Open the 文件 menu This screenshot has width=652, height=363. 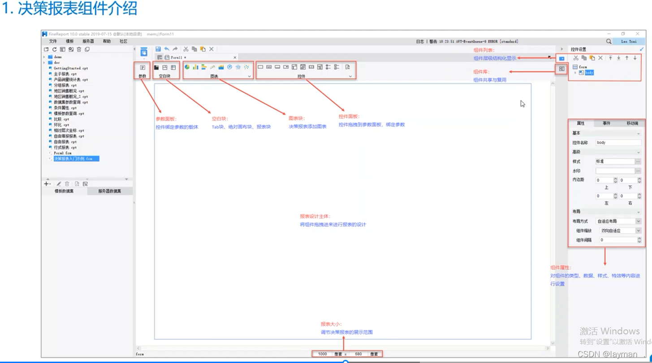click(x=53, y=41)
